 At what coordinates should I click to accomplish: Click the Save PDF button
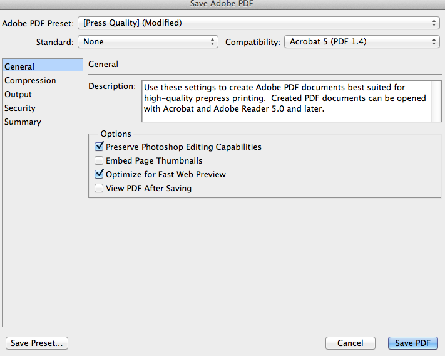[x=413, y=343]
